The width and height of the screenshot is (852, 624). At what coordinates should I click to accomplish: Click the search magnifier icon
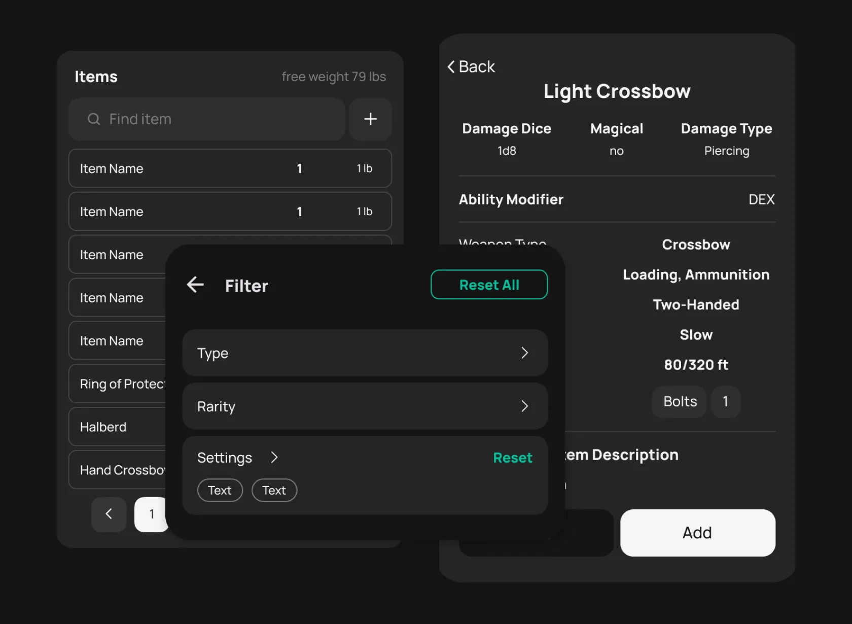point(94,119)
